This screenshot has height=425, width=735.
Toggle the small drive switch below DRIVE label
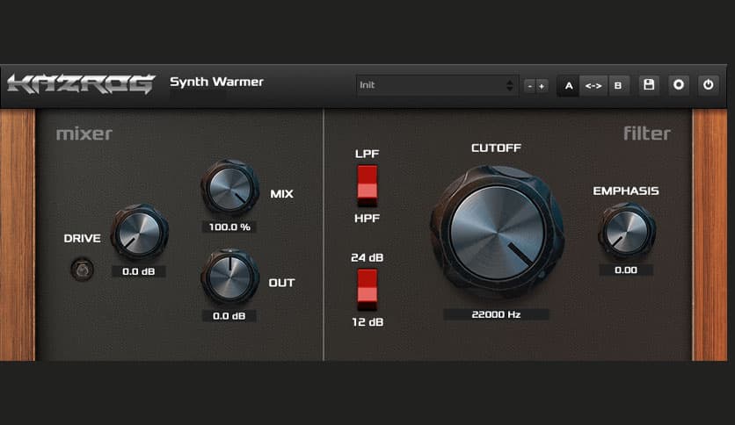point(82,270)
